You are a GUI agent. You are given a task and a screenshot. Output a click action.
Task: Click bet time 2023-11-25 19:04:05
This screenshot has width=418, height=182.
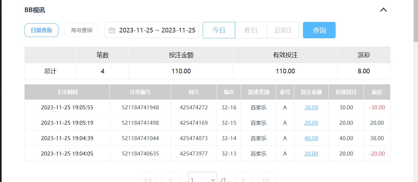67,154
